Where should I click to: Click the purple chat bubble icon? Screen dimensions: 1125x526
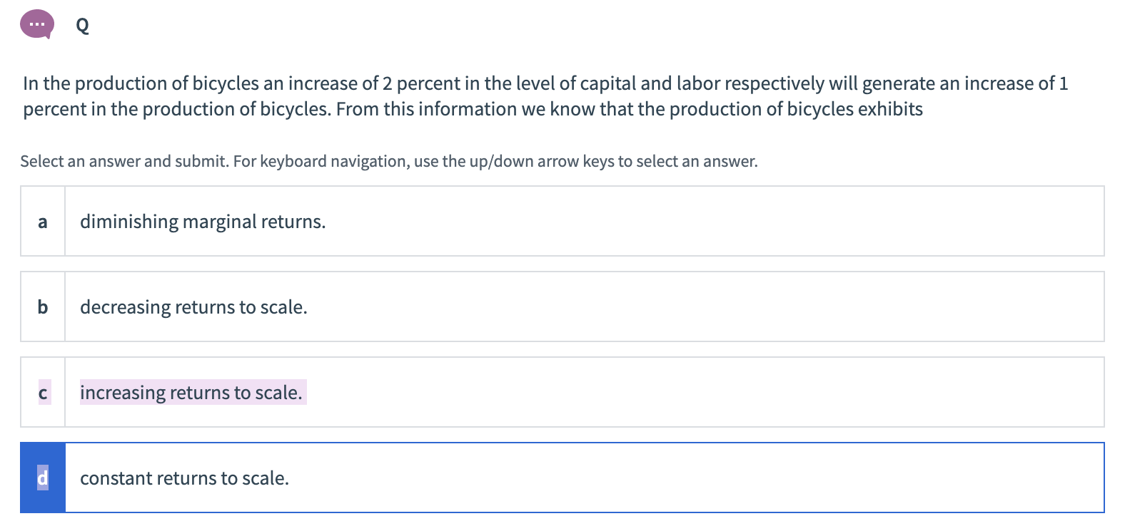pos(37,25)
